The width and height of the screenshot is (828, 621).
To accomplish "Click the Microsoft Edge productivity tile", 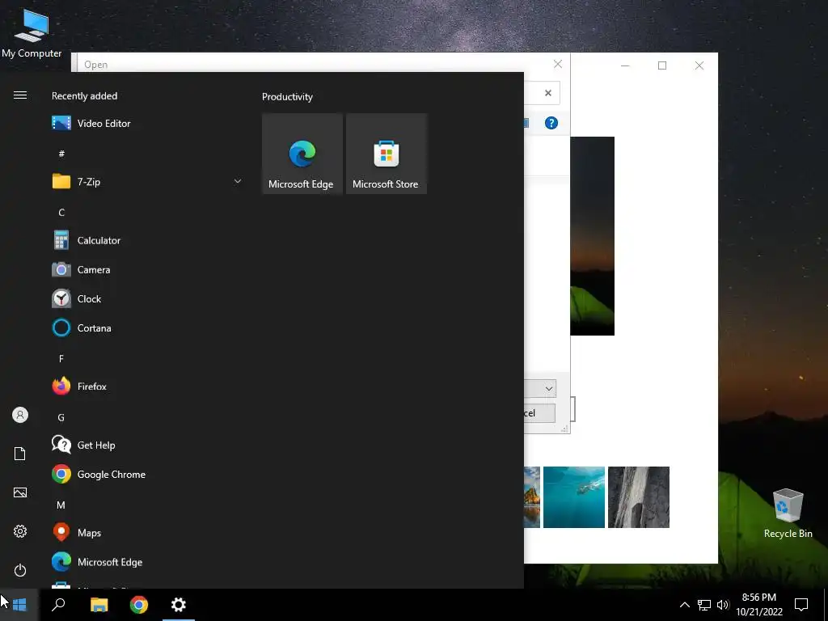I will coord(302,154).
